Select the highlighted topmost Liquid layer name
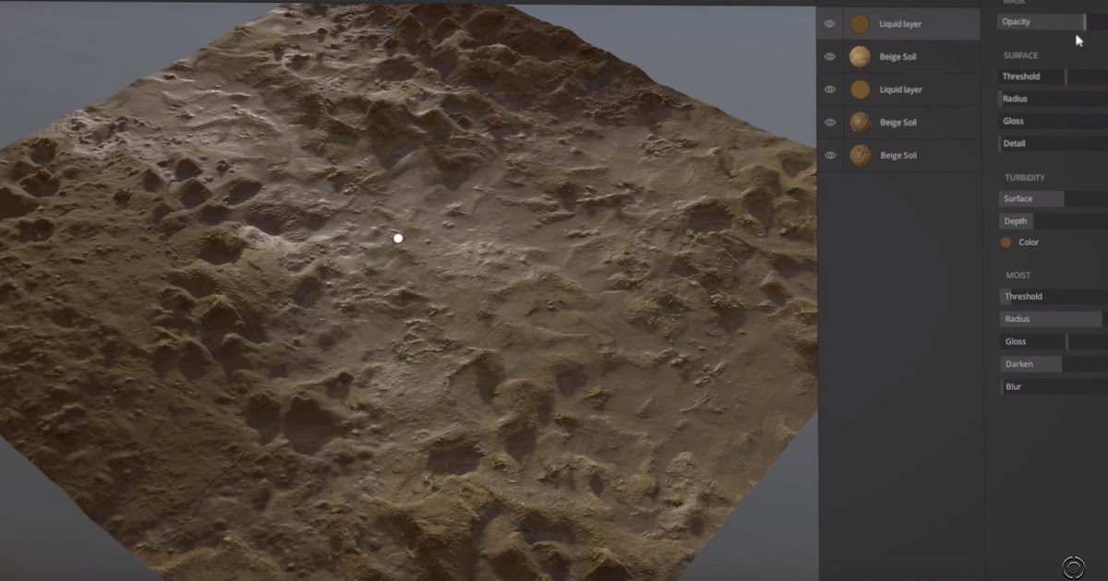 click(900, 24)
